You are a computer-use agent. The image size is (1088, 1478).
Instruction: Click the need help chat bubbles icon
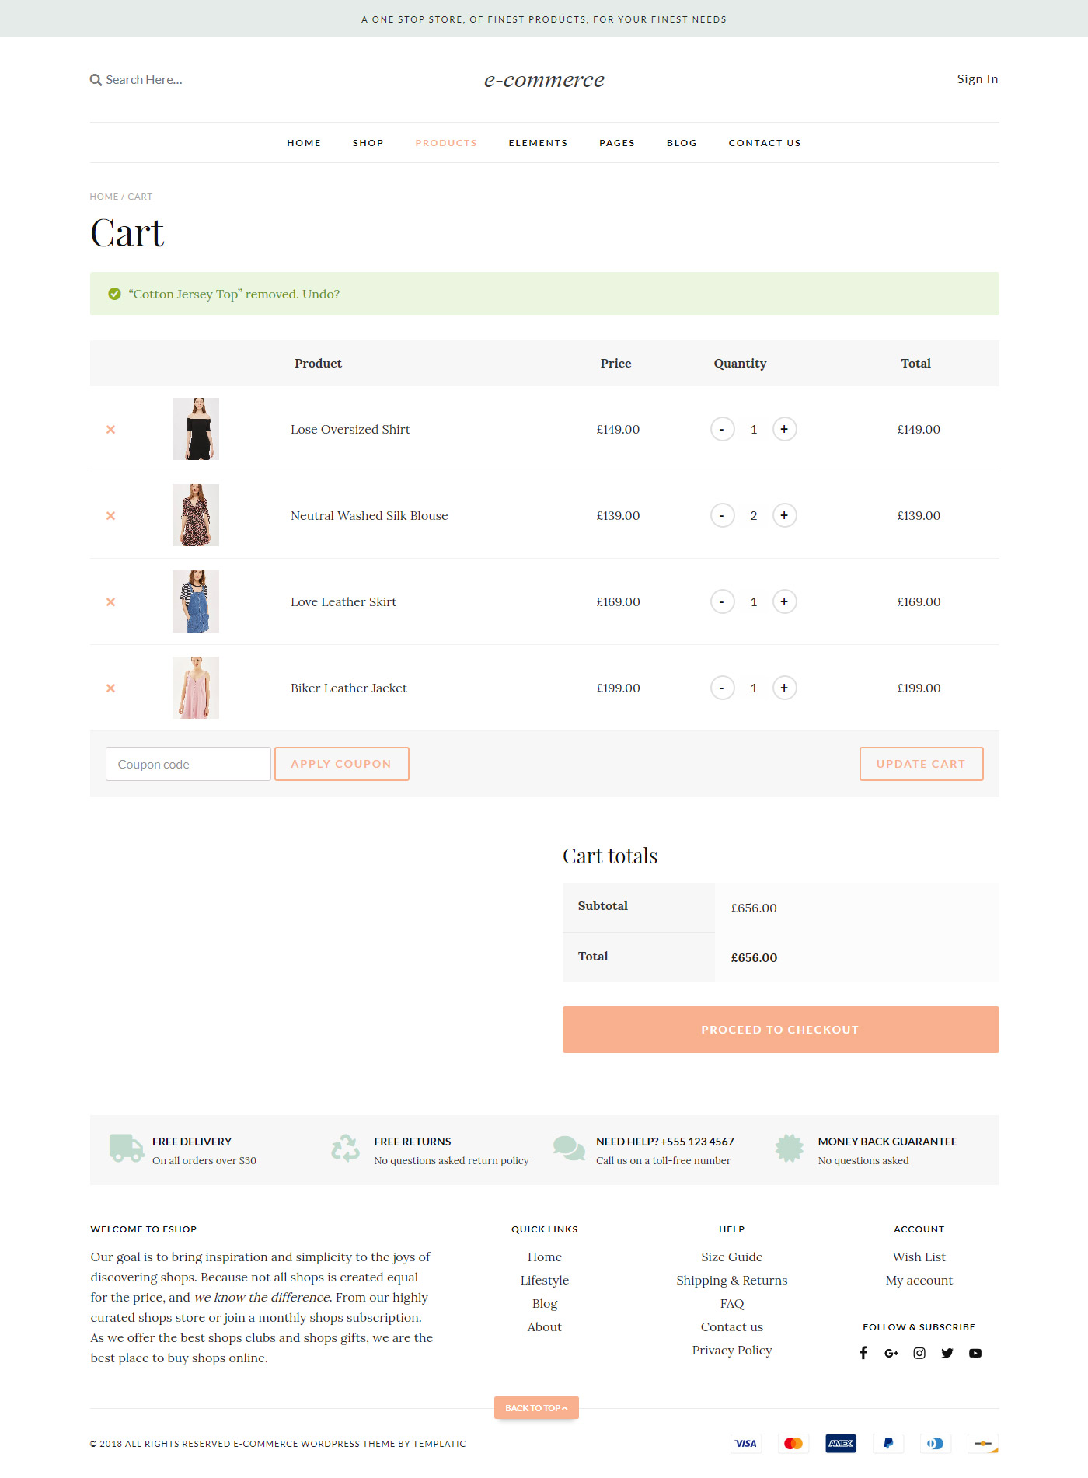(x=569, y=1148)
